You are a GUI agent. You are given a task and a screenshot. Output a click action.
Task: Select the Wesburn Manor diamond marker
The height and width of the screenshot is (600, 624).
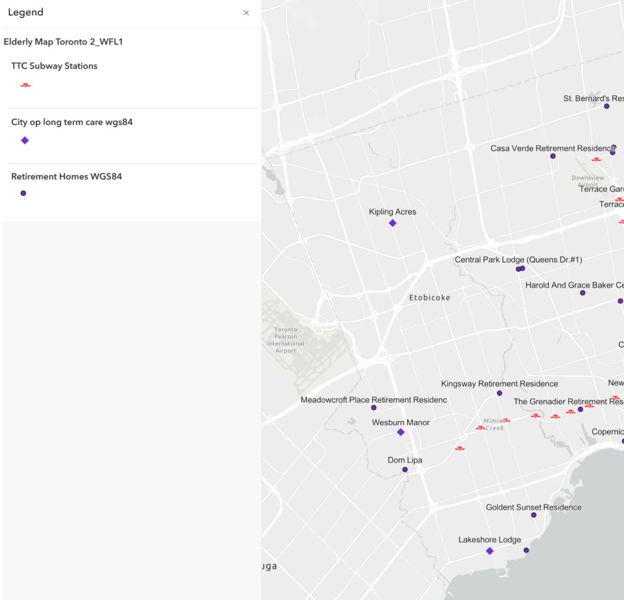click(x=401, y=432)
